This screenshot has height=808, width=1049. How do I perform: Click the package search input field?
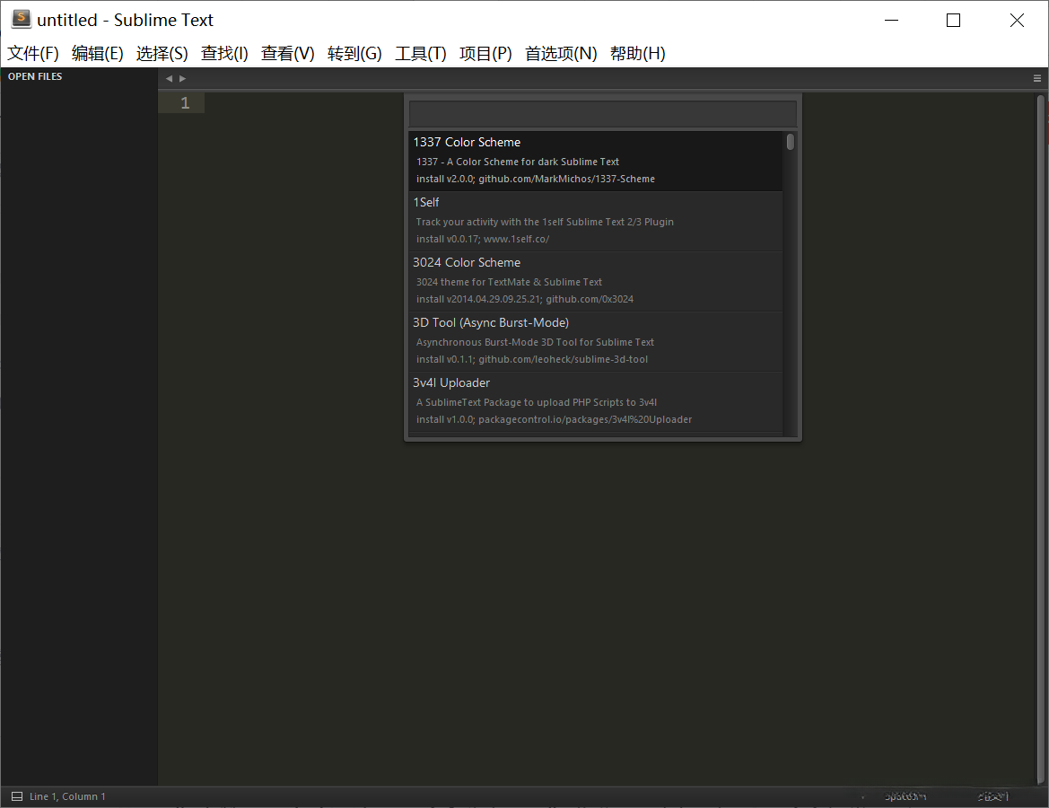coord(603,114)
